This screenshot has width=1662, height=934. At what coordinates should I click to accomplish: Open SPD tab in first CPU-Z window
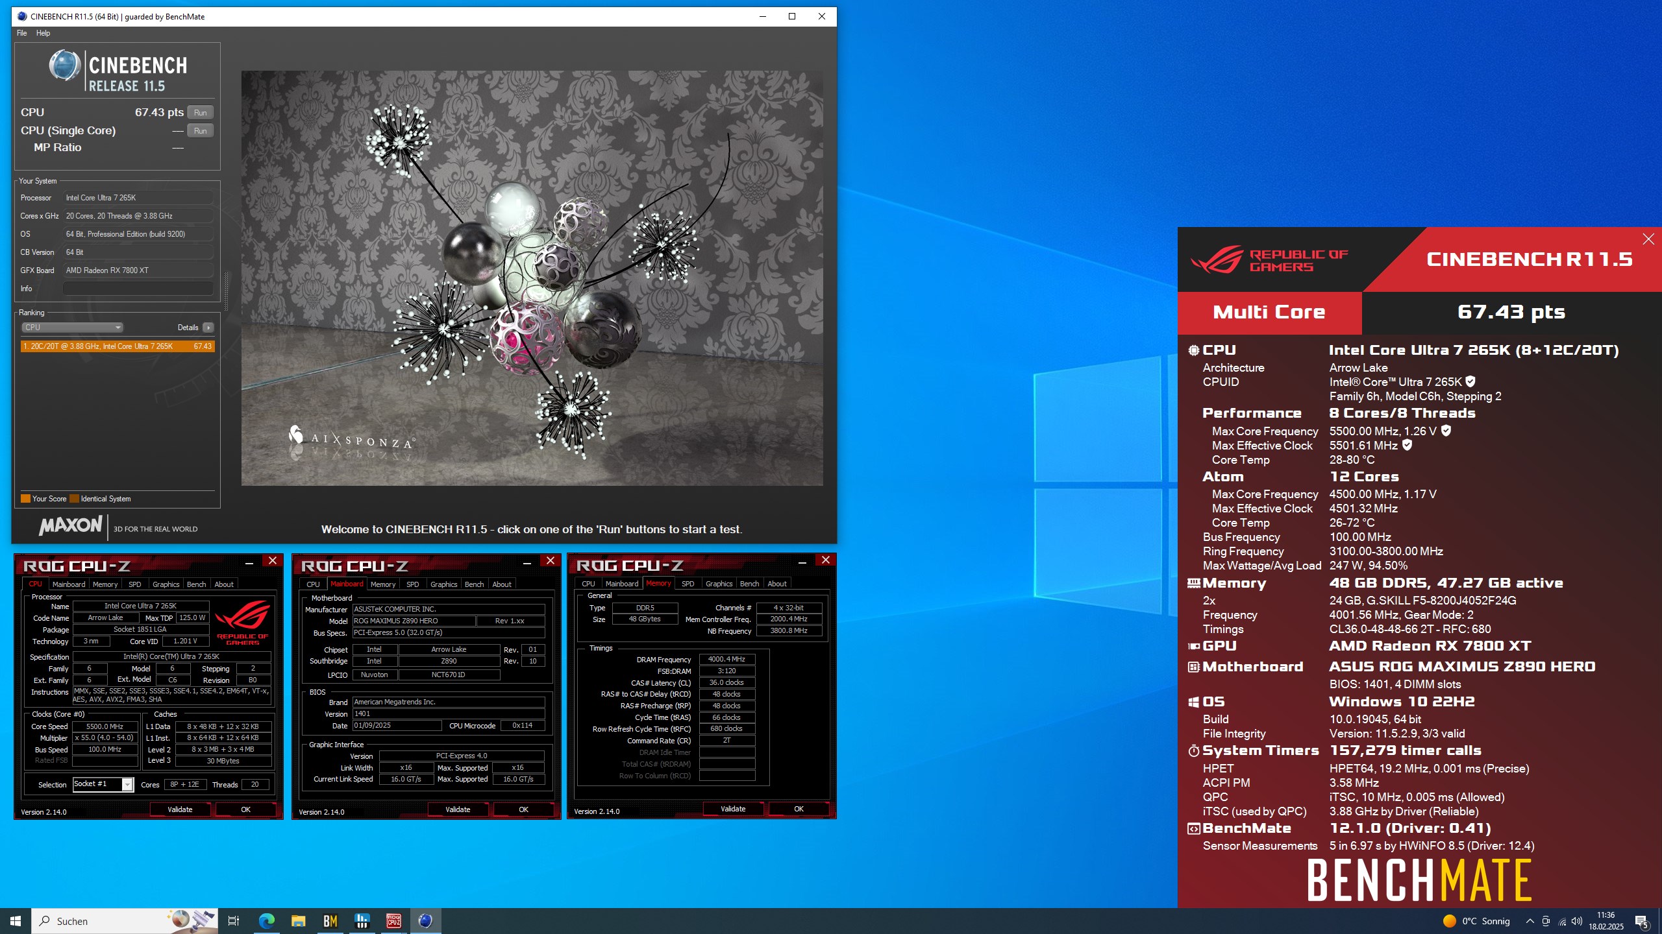(x=134, y=584)
